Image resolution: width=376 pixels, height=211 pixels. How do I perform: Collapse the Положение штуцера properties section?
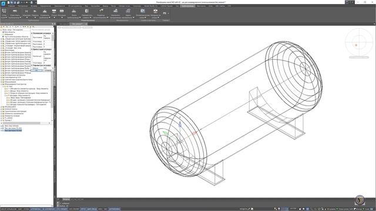(32, 33)
